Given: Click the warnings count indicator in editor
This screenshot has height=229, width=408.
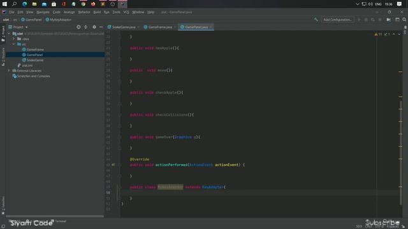Looking at the screenshot, I should point(378,34).
